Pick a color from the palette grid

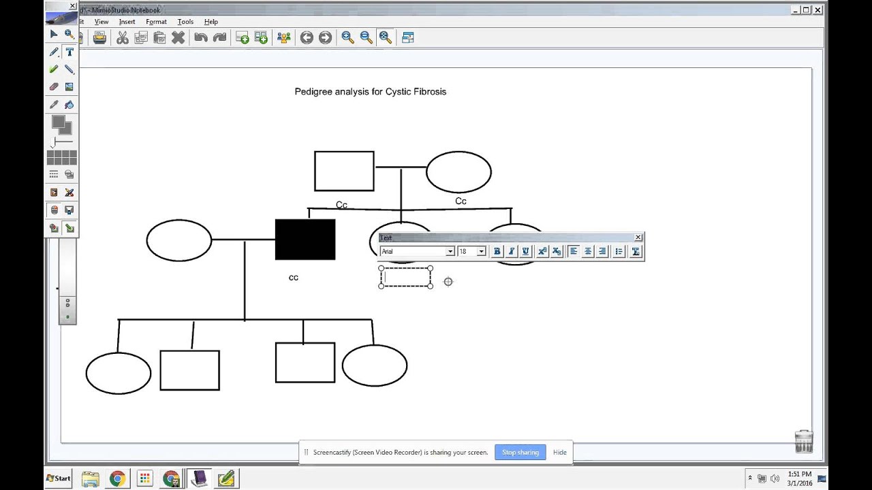62,158
